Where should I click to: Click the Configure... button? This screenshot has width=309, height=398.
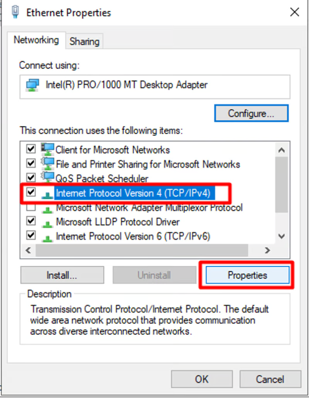[x=251, y=113]
